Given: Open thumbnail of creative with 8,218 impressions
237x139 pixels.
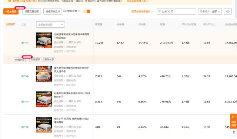Looking at the screenshot, I should coord(44,99).
